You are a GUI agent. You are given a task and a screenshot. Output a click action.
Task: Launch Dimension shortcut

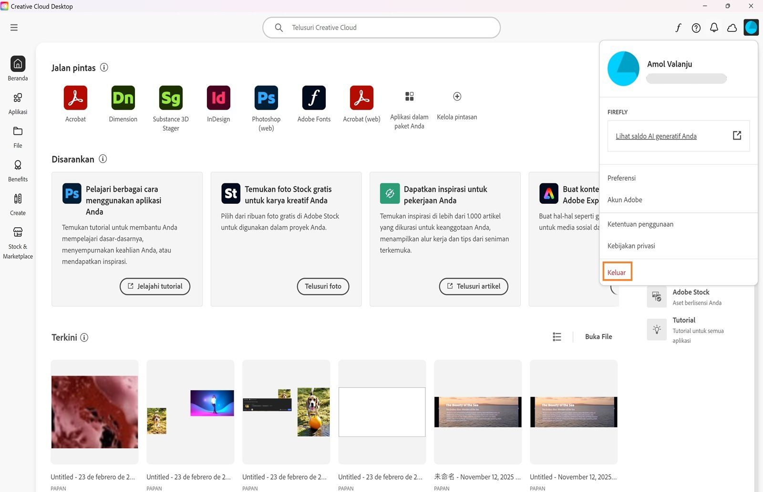[x=123, y=98]
